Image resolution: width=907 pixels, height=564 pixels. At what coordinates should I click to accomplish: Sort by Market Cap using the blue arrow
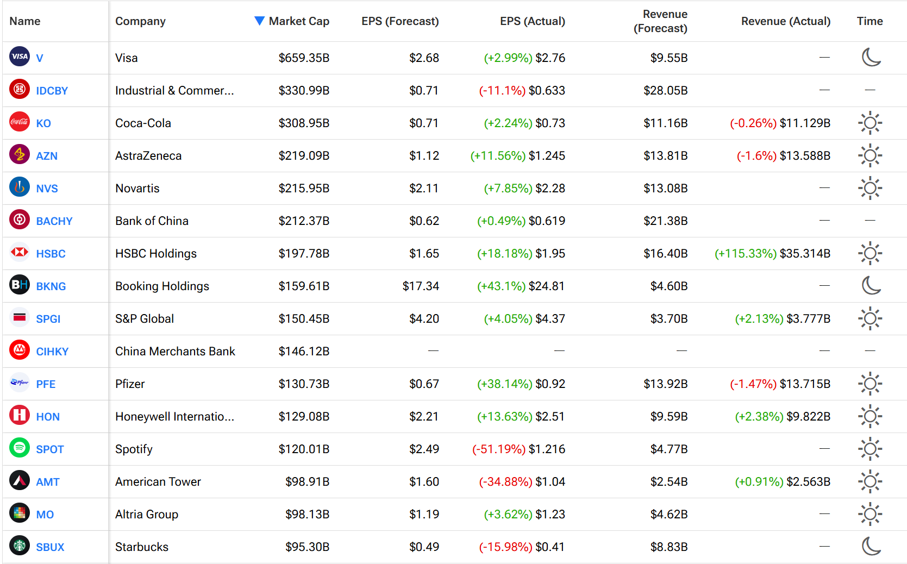tap(260, 21)
